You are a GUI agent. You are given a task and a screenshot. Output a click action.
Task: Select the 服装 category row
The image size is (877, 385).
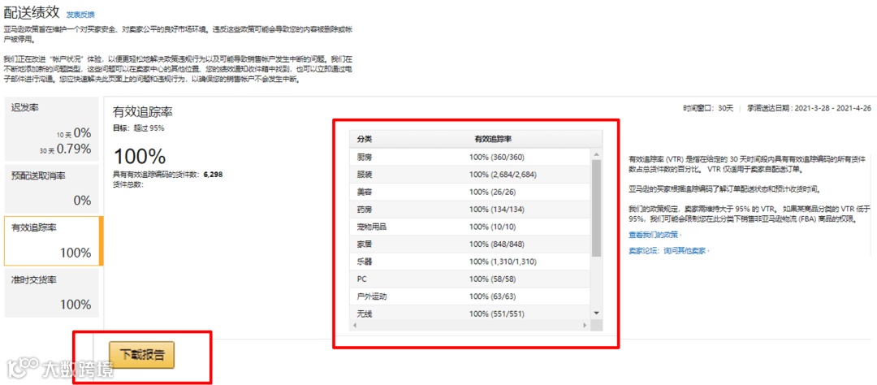pos(470,175)
